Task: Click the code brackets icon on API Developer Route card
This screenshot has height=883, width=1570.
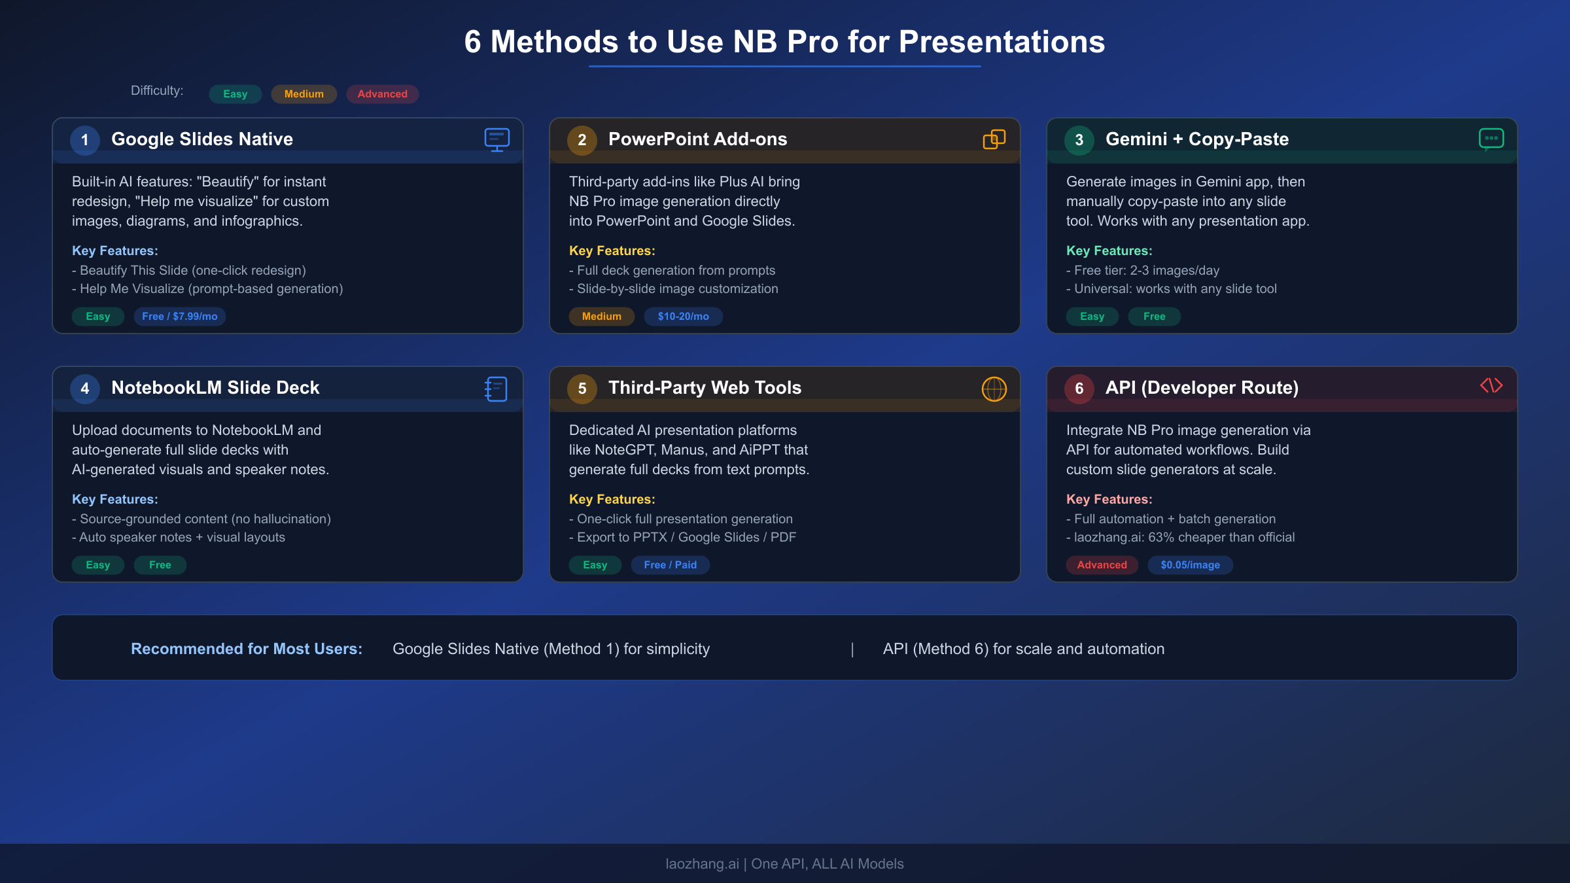Action: point(1492,387)
